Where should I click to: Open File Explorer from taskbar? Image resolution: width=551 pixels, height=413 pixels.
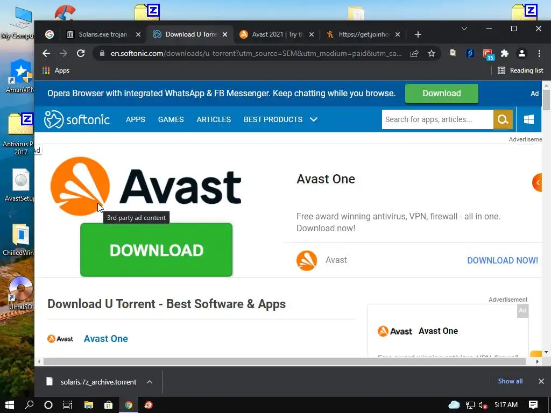pyautogui.click(x=89, y=405)
